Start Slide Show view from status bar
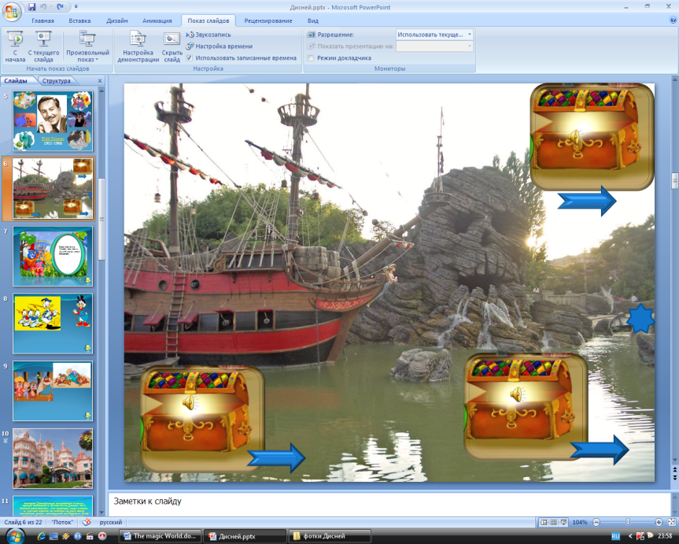This screenshot has height=544, width=679. pyautogui.click(x=563, y=522)
